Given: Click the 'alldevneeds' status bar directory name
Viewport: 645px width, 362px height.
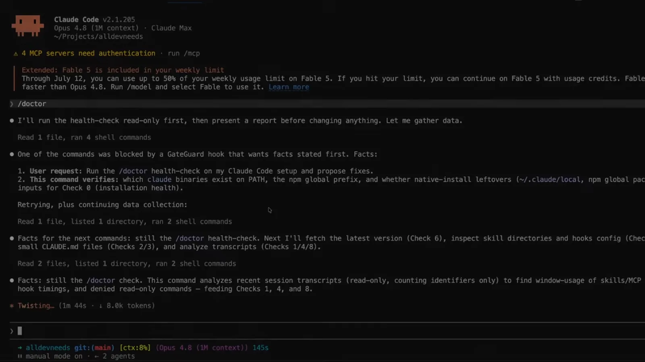Looking at the screenshot, I should (48, 348).
